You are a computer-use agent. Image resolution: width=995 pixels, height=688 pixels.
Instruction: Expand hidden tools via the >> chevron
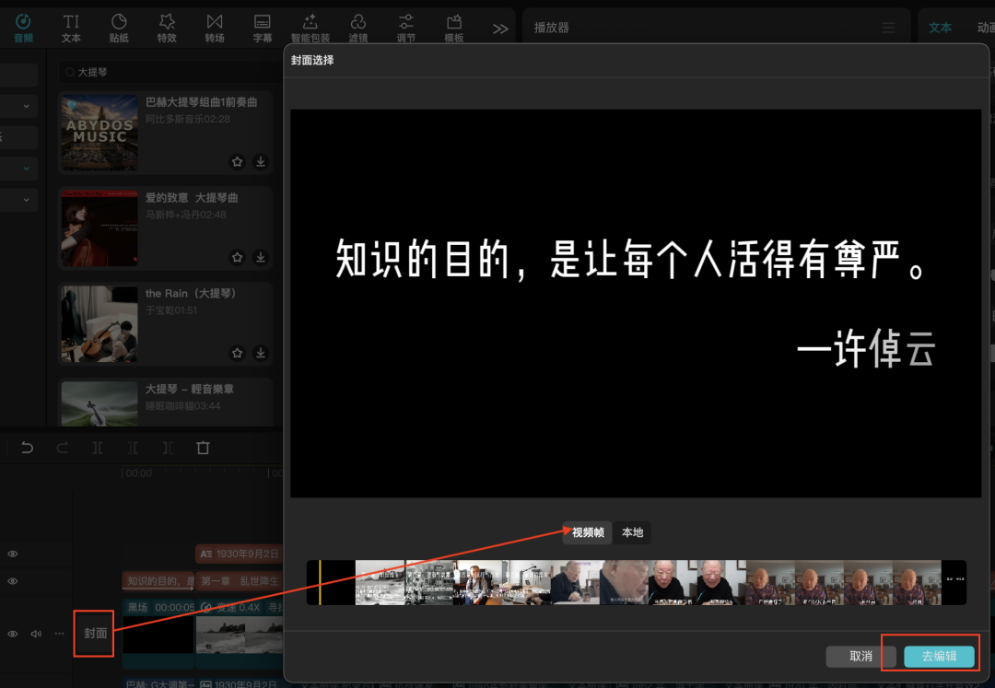point(500,28)
